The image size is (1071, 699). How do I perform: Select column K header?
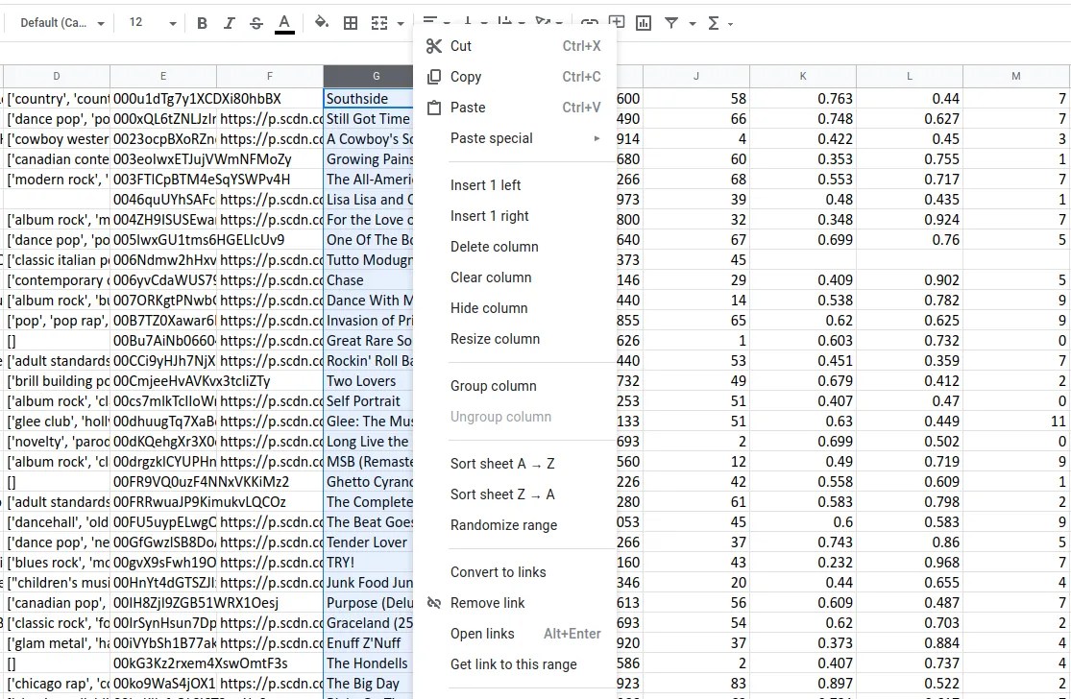[x=803, y=76]
